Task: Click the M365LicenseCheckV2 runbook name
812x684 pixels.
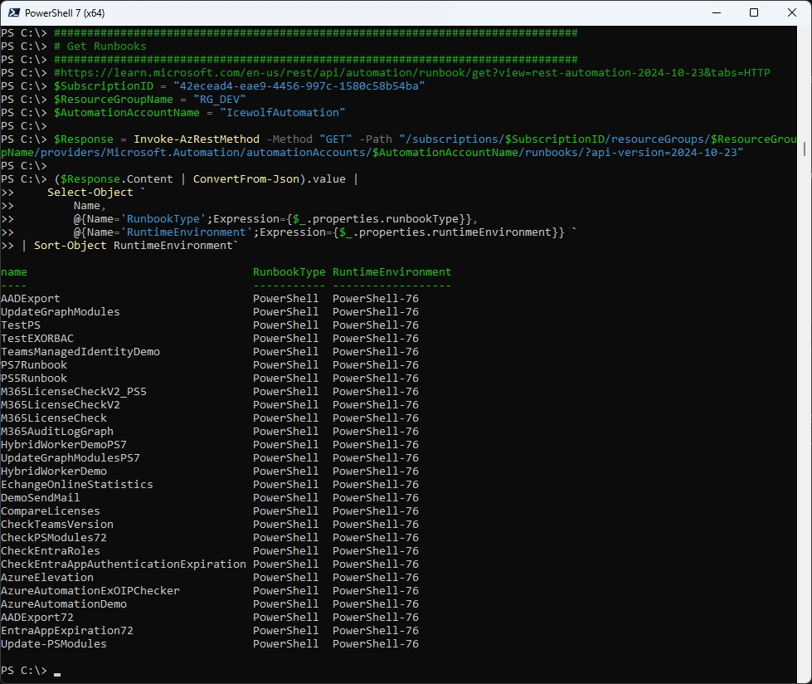Action: (x=60, y=405)
